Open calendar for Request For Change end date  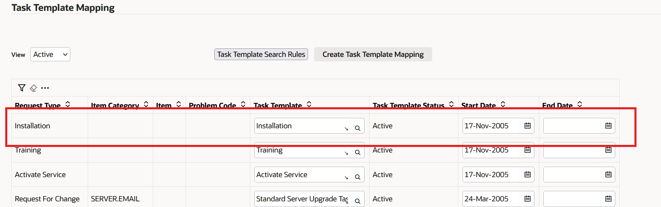[x=608, y=199]
